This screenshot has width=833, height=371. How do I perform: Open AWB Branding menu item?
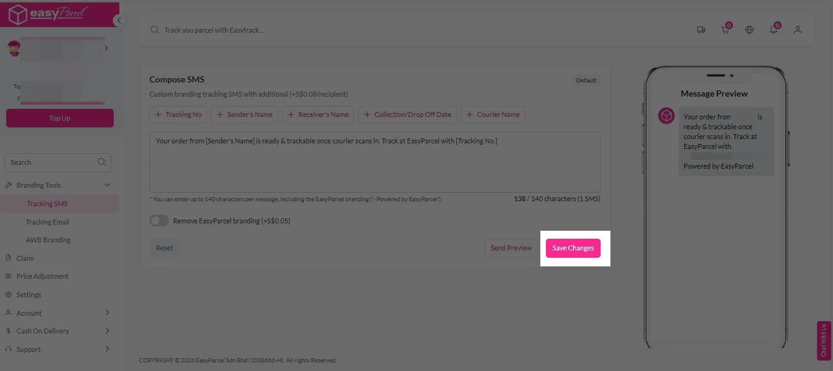point(48,240)
